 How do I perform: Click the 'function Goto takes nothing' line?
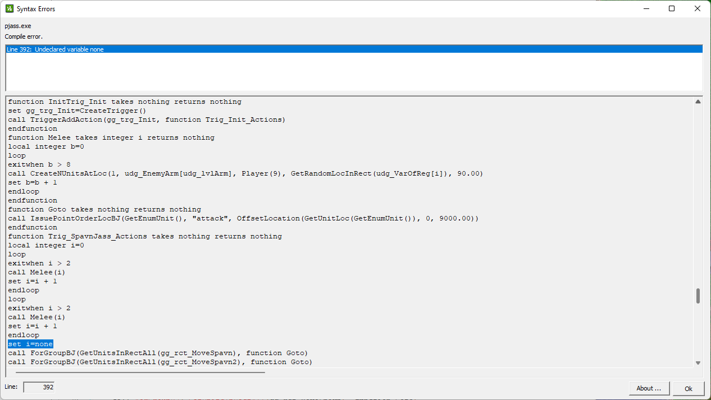coord(104,209)
